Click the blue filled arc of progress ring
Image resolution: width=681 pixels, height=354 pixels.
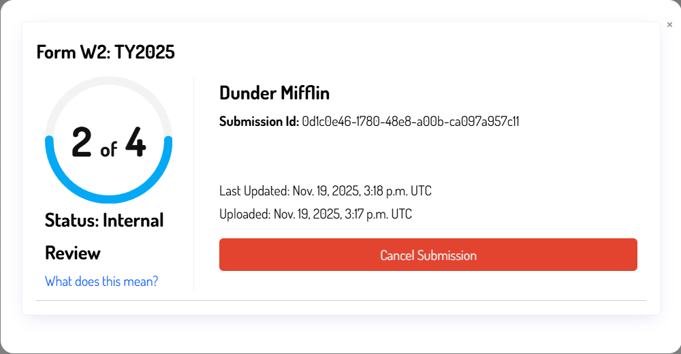pyautogui.click(x=109, y=197)
